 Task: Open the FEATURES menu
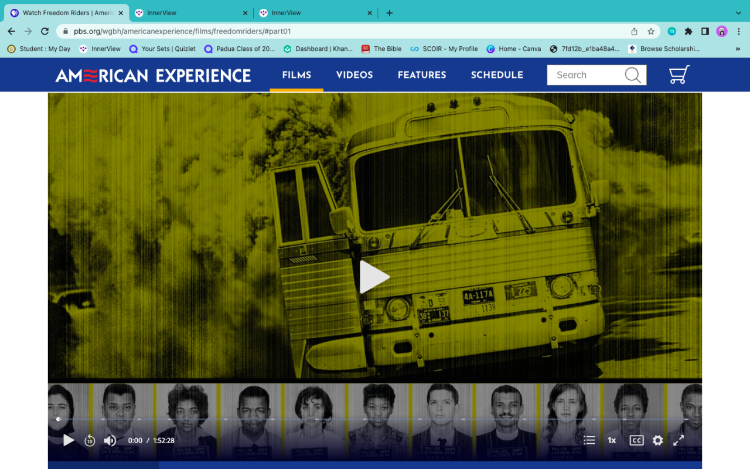coord(422,75)
